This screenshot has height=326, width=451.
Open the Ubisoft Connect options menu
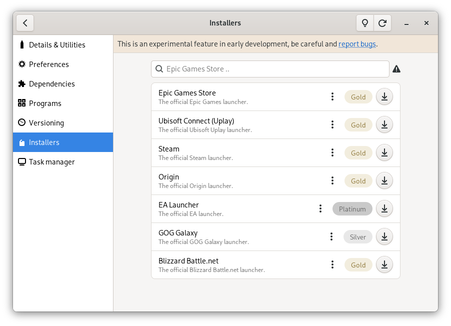pos(332,125)
